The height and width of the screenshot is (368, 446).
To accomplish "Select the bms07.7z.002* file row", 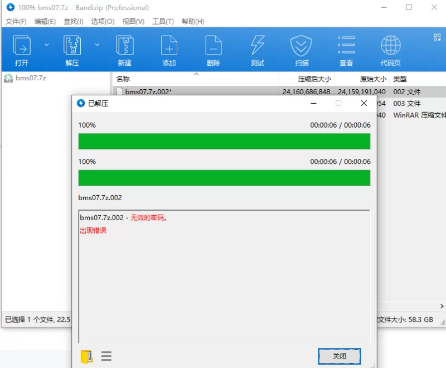I will pos(279,91).
